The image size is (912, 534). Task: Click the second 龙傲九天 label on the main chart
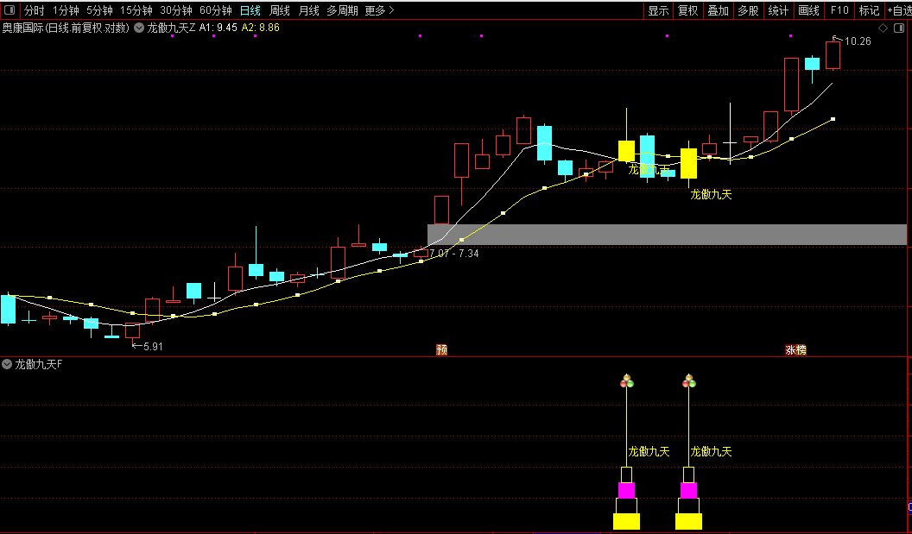[x=711, y=195]
